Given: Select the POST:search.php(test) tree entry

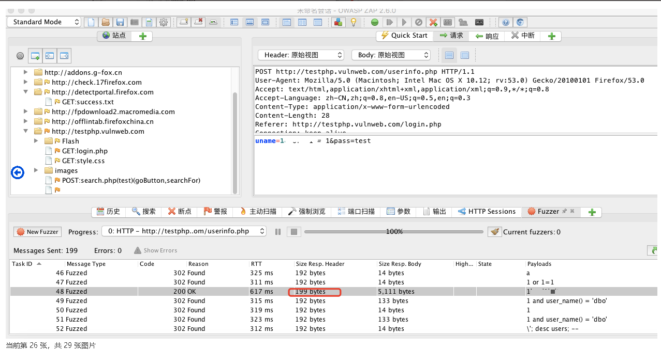Looking at the screenshot, I should click(x=131, y=180).
